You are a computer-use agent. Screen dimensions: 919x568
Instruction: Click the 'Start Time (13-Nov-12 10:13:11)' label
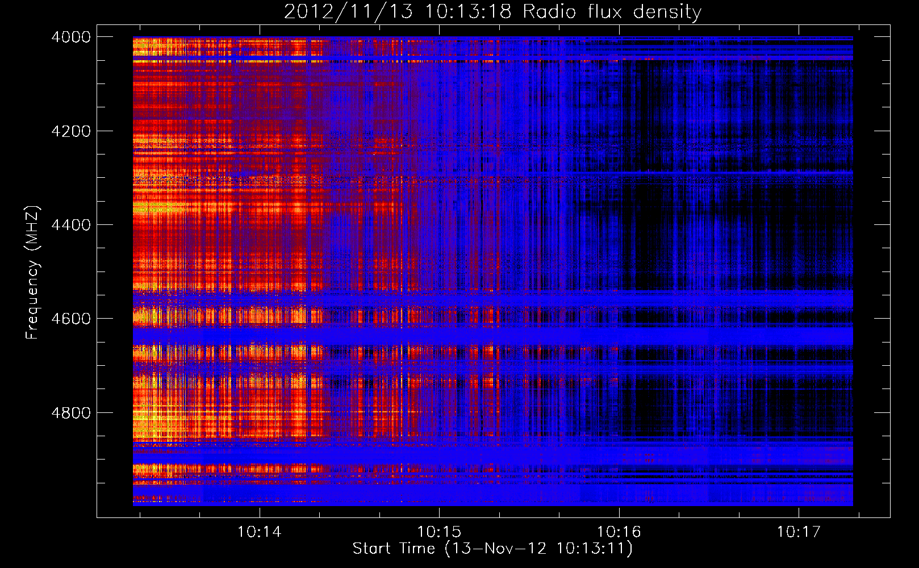click(x=492, y=549)
